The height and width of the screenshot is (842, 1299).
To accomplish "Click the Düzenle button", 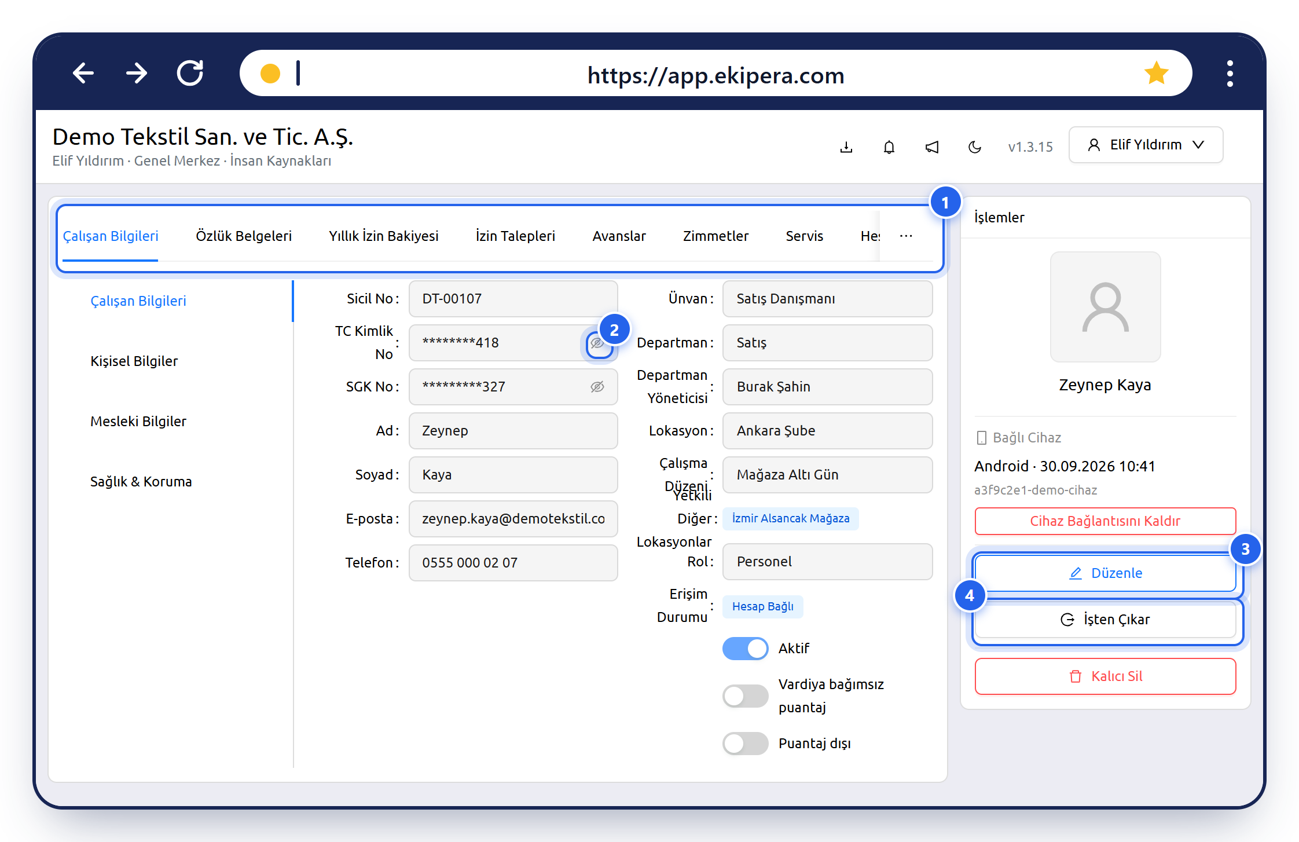I will coord(1105,573).
